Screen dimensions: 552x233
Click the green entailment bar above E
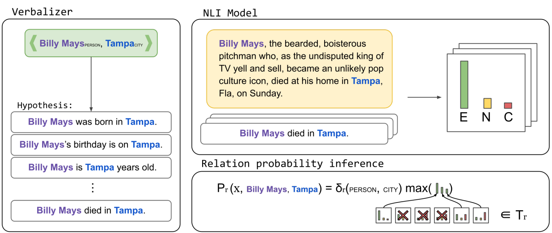point(464,85)
